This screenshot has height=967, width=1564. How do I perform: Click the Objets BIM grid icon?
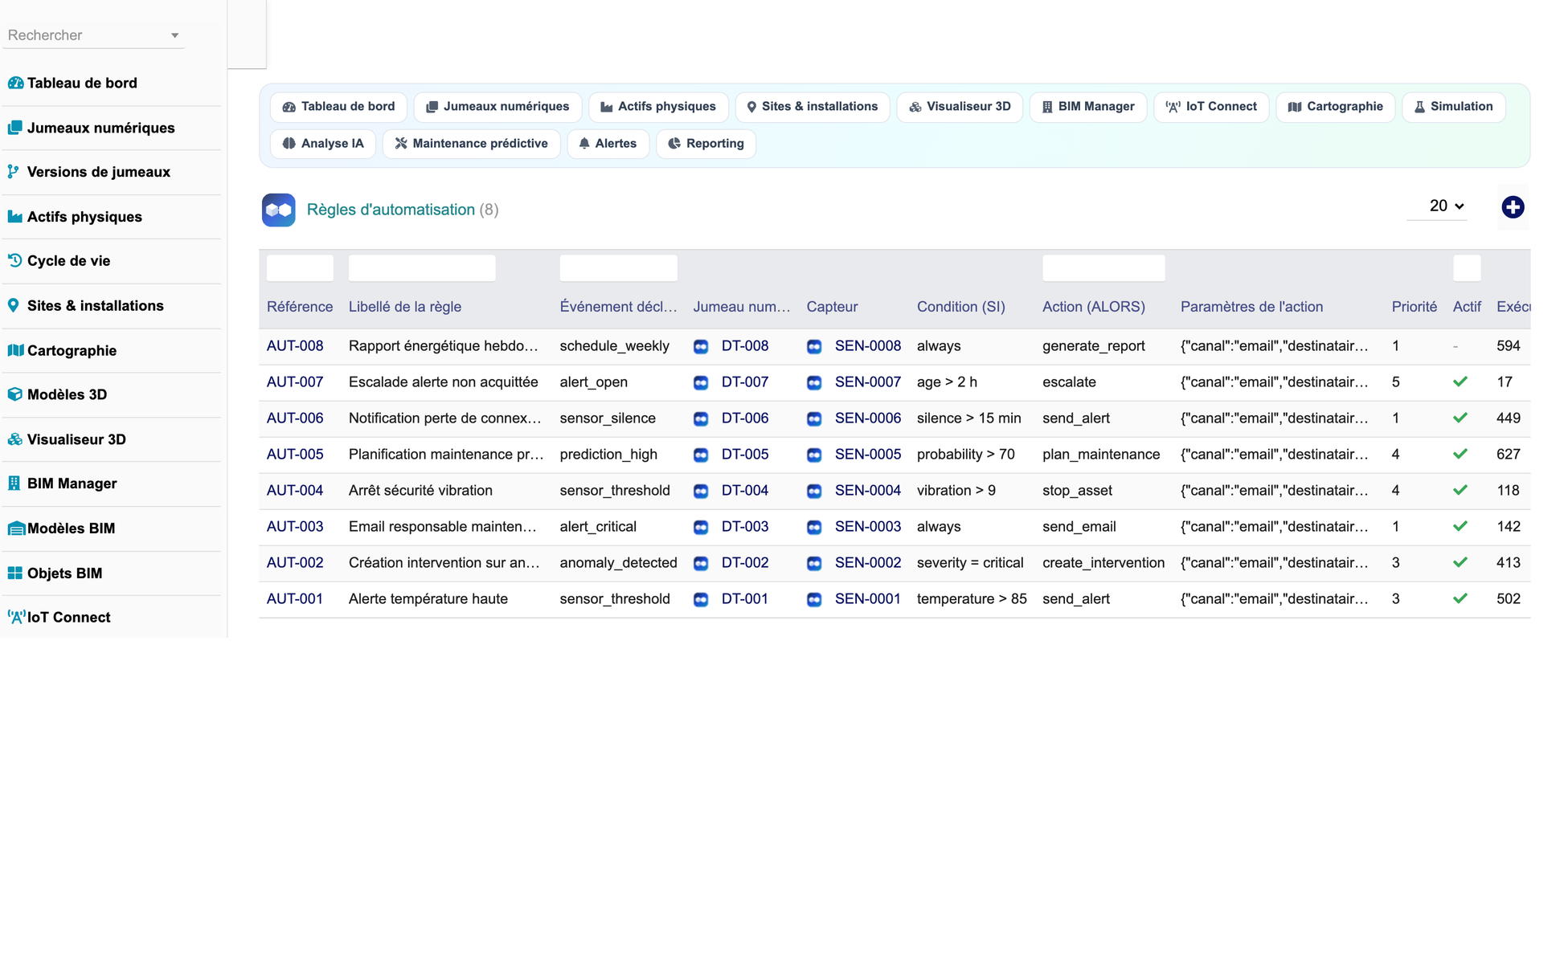14,573
